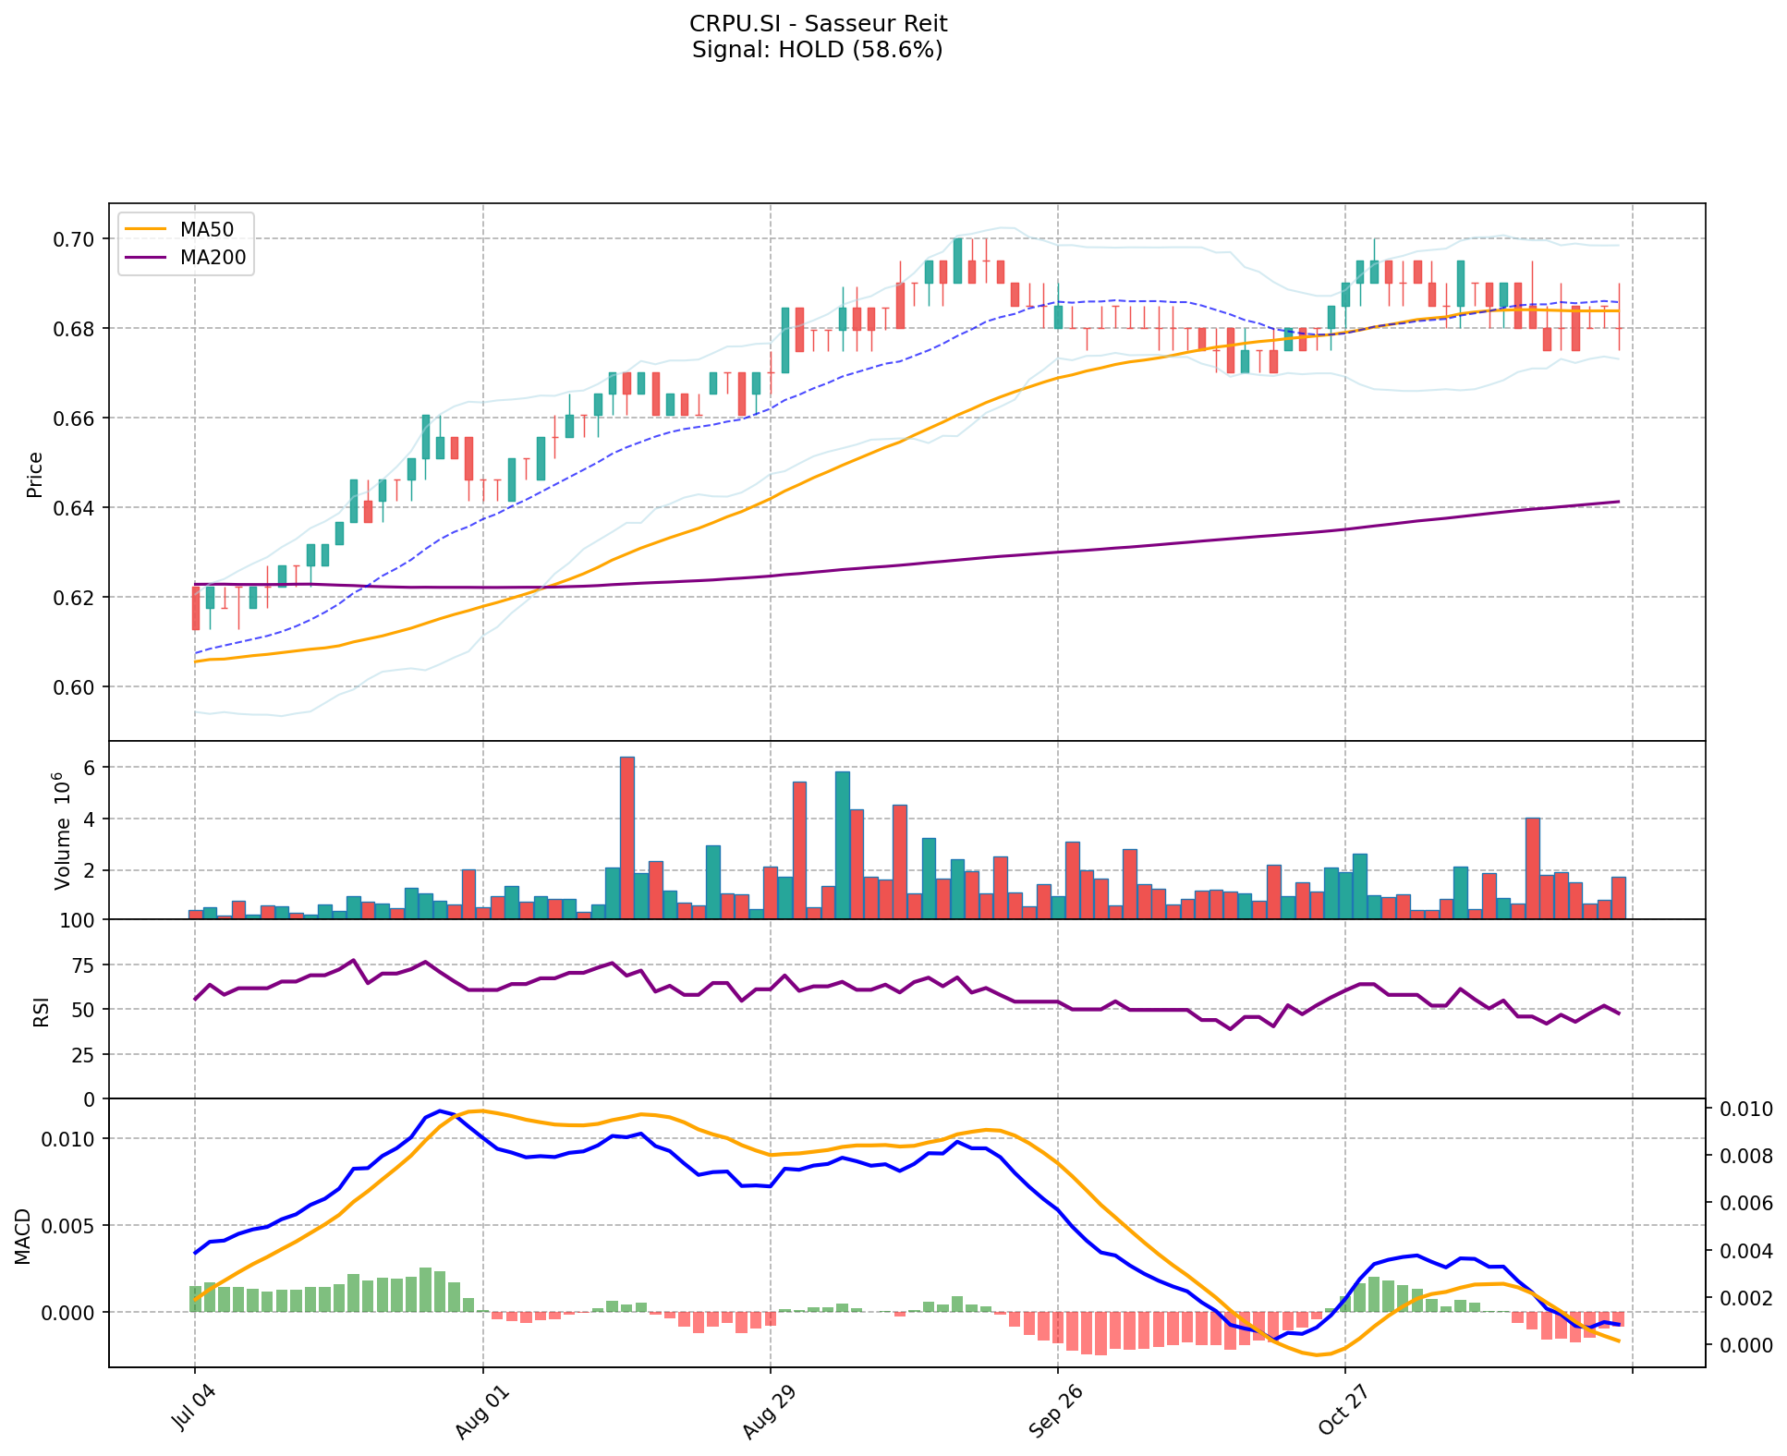Click the 75 tick on RSI axis
The height and width of the screenshot is (1456, 1787).
[82, 965]
